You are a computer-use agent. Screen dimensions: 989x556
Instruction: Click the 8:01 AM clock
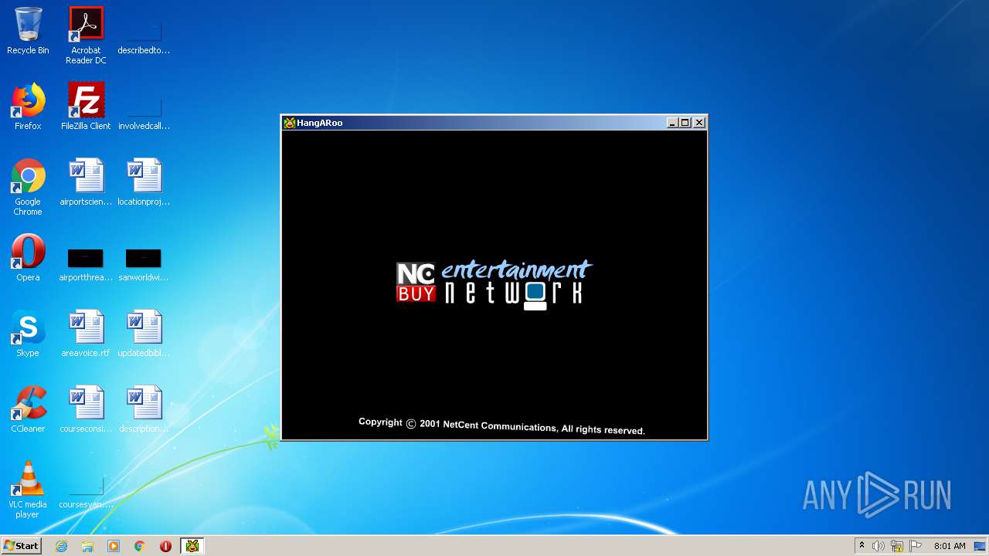point(950,546)
